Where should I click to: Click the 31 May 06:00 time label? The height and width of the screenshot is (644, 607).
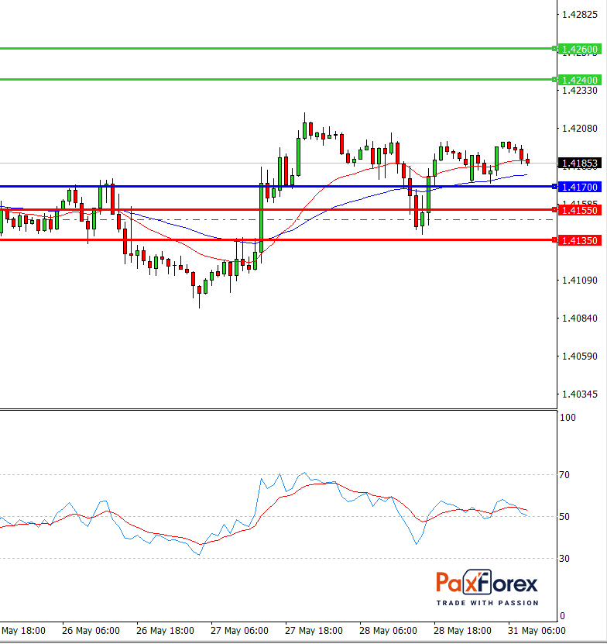(x=537, y=630)
